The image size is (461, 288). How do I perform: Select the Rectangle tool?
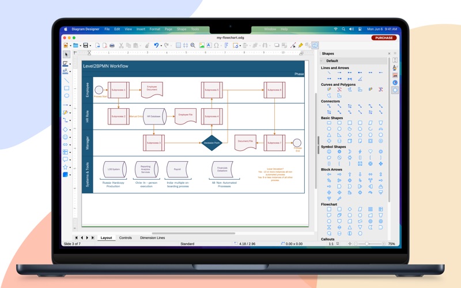pos(66,88)
